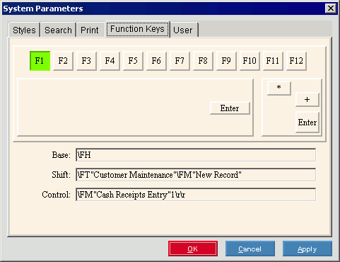Select the green F1 function key

coord(40,61)
